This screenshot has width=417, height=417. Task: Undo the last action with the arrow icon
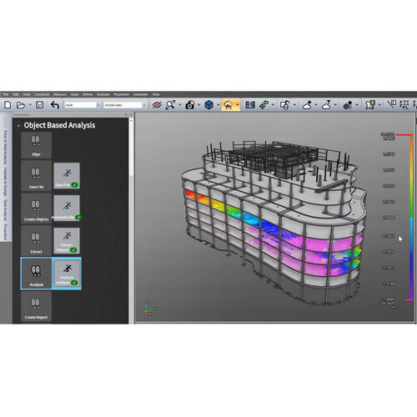[55, 105]
